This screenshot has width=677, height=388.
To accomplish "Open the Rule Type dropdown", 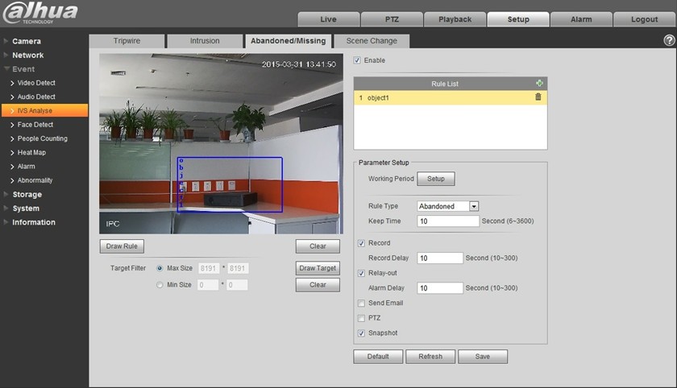I will pos(473,206).
